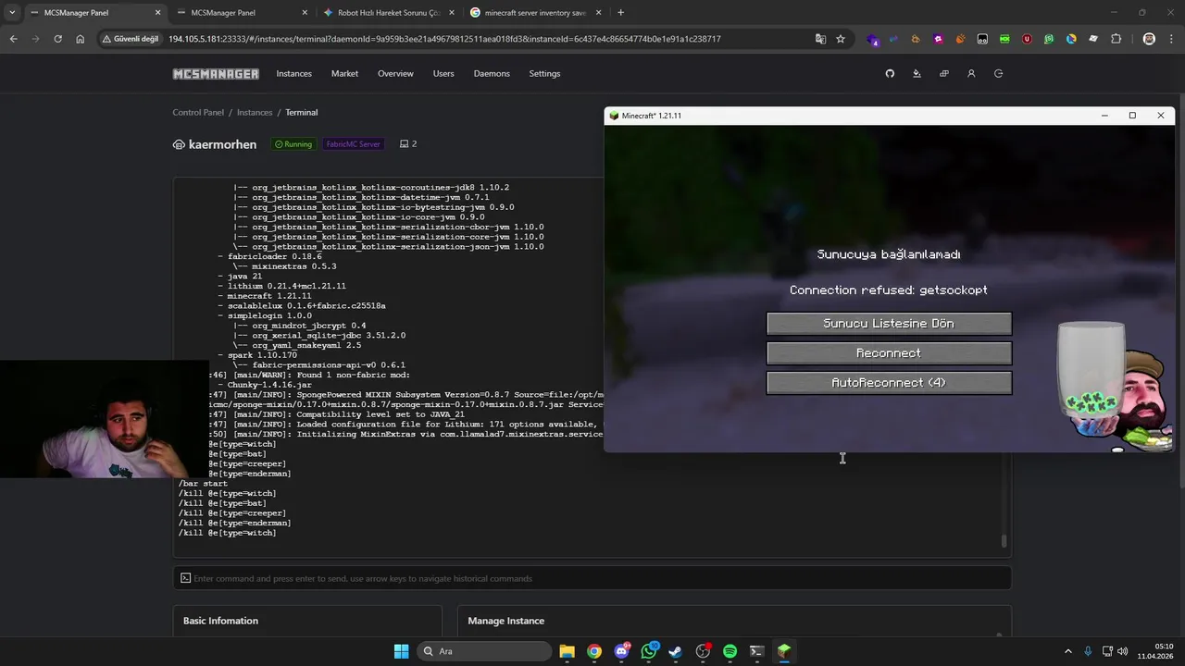Click the volume icon in system tray
The image size is (1185, 666).
click(1122, 651)
